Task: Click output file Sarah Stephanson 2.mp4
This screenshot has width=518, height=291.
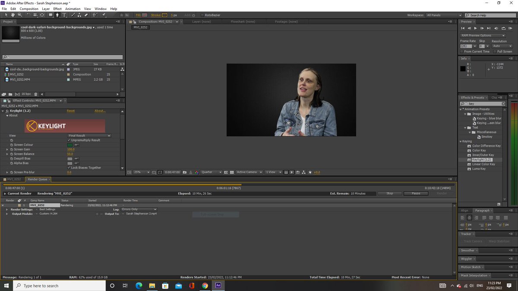Action: coord(141,213)
